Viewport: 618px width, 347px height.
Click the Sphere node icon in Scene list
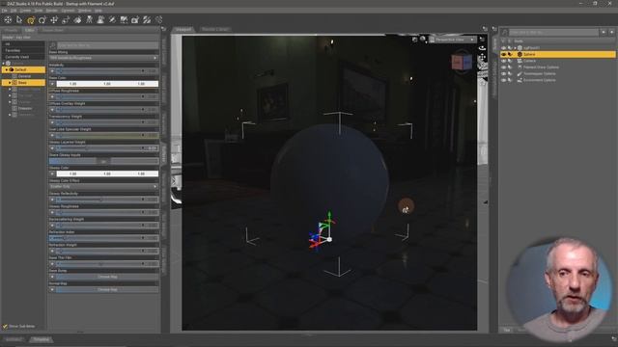click(x=520, y=54)
